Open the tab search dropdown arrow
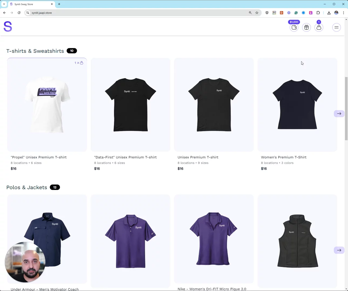 [x=4, y=4]
